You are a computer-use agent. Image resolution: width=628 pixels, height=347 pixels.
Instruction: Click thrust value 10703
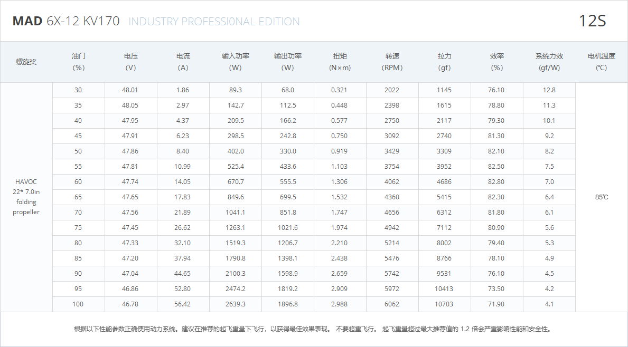[444, 304]
